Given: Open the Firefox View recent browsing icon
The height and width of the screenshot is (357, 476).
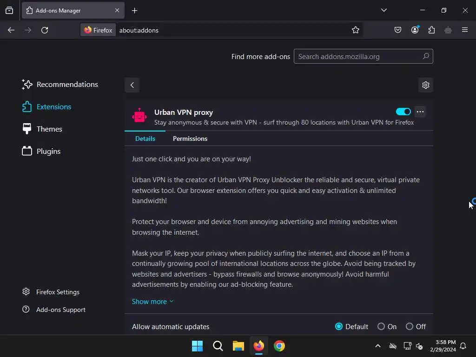Looking at the screenshot, I should tap(9, 10).
